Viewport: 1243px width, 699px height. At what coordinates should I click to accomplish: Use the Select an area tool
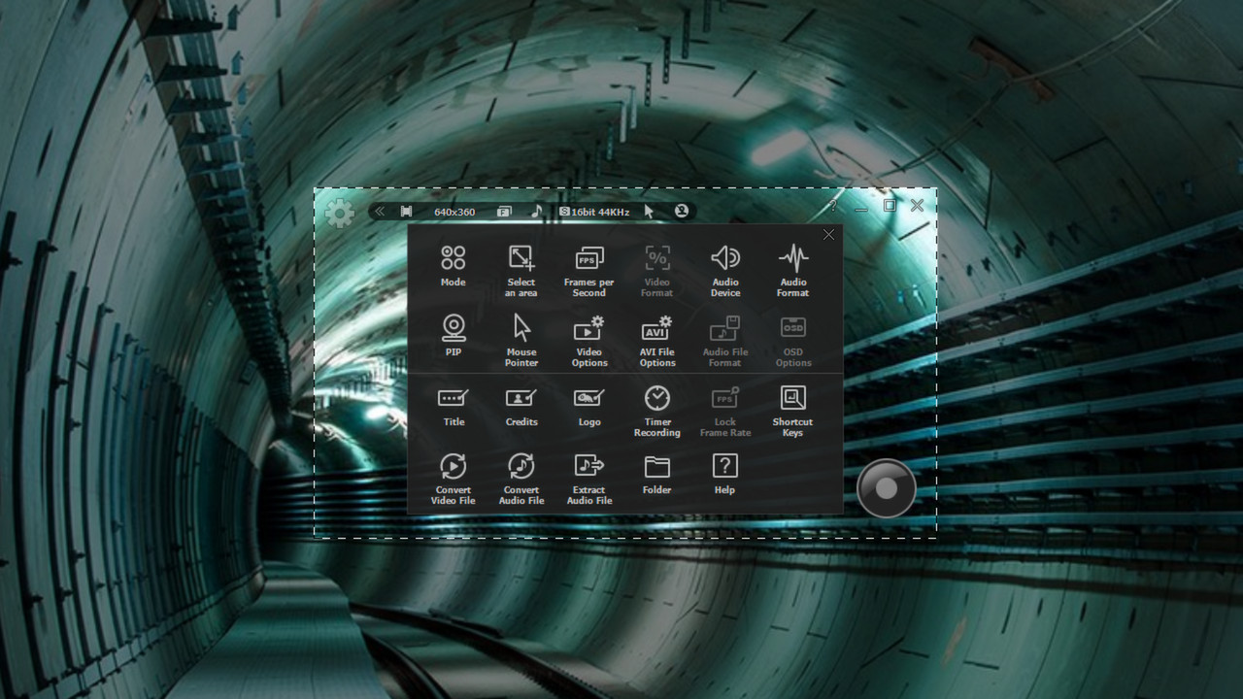tap(521, 266)
